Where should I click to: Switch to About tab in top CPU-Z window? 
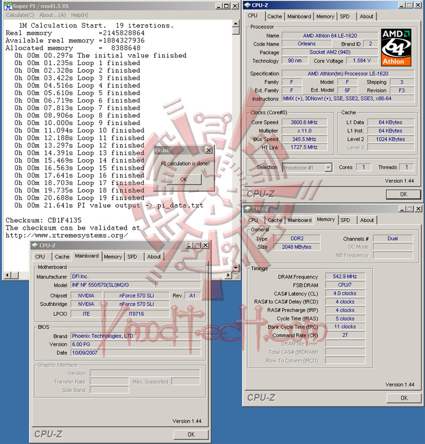pos(367,16)
